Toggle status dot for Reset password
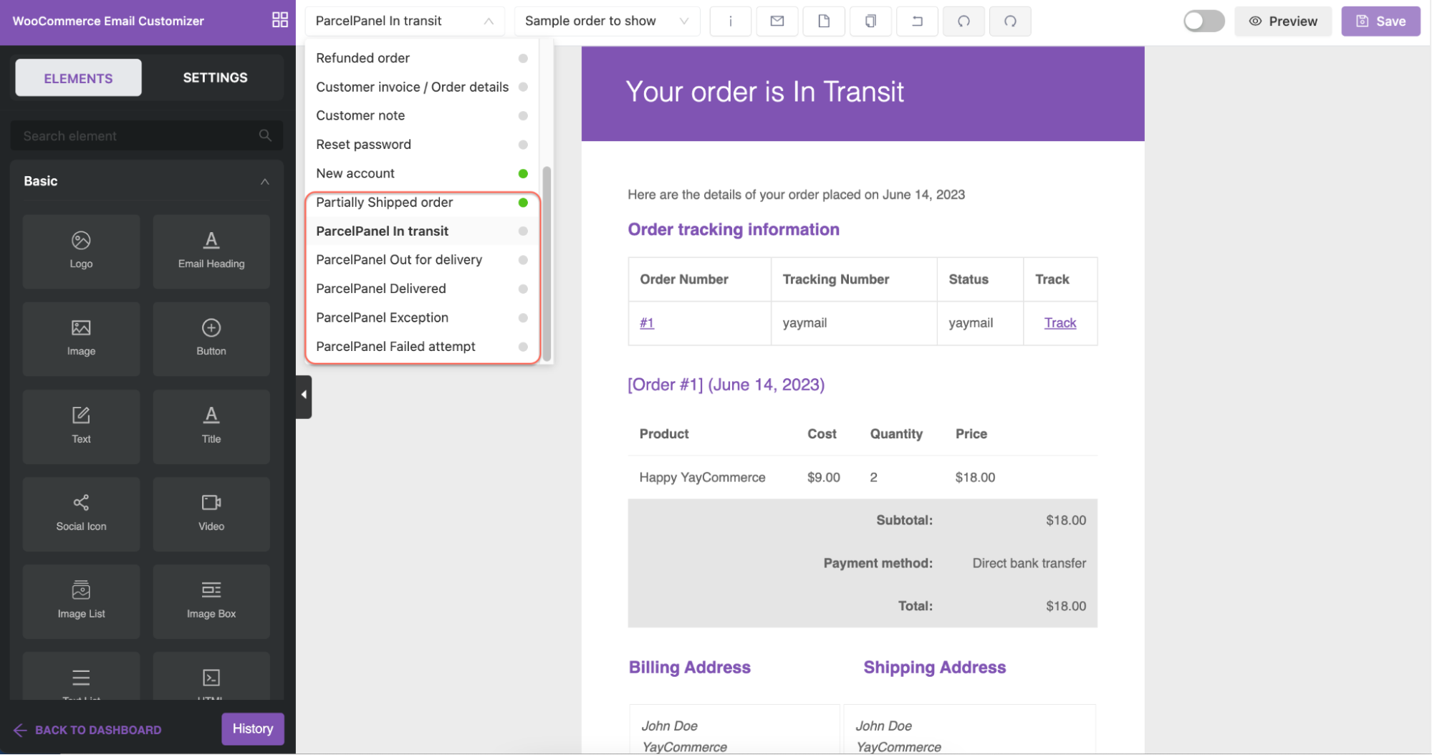1432x755 pixels. 523,145
